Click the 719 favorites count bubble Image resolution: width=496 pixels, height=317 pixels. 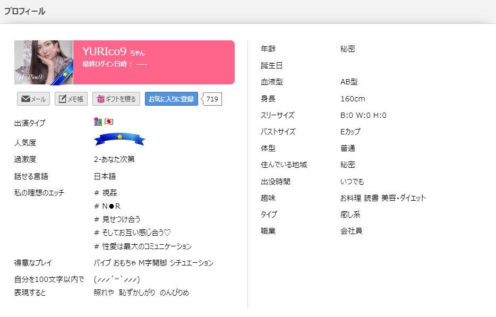(x=212, y=99)
